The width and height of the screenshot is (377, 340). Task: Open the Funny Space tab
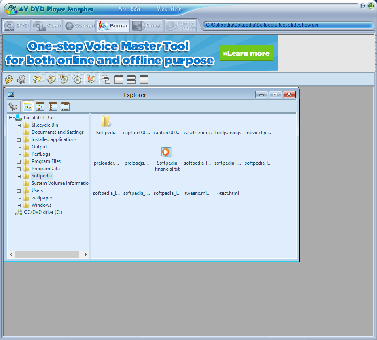pyautogui.click(x=181, y=26)
